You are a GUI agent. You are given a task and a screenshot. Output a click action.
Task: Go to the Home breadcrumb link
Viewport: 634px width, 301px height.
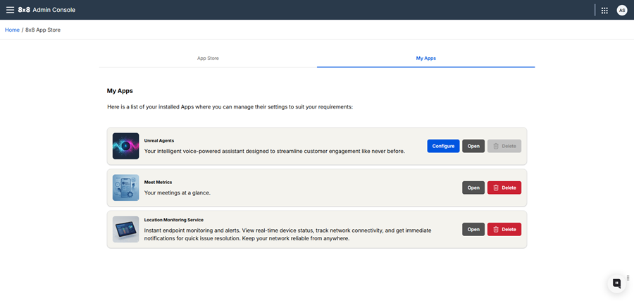click(x=12, y=30)
